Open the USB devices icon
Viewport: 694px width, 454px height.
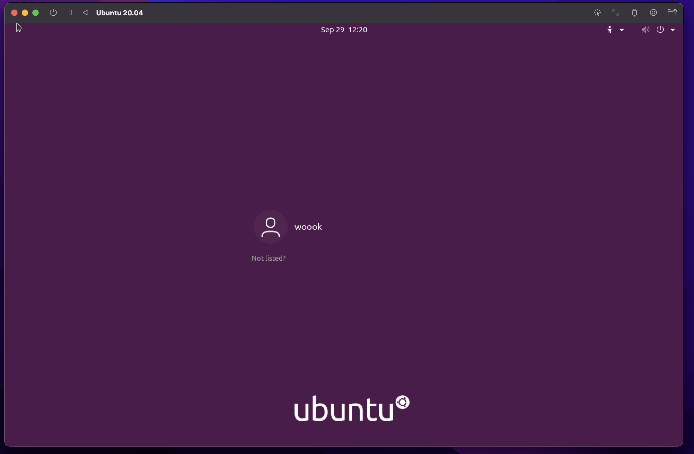[635, 12]
